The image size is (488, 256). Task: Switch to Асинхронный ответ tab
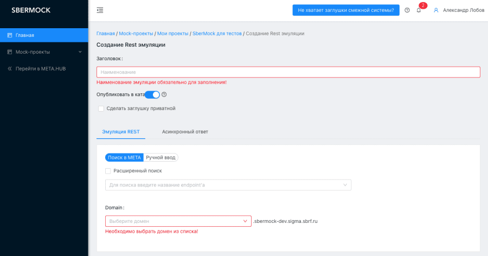(x=185, y=132)
